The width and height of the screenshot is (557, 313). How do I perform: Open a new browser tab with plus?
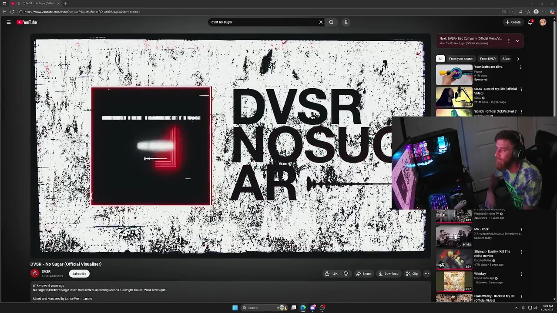[x=66, y=3]
